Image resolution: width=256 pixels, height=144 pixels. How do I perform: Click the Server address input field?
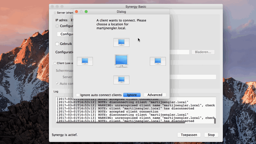193,77
